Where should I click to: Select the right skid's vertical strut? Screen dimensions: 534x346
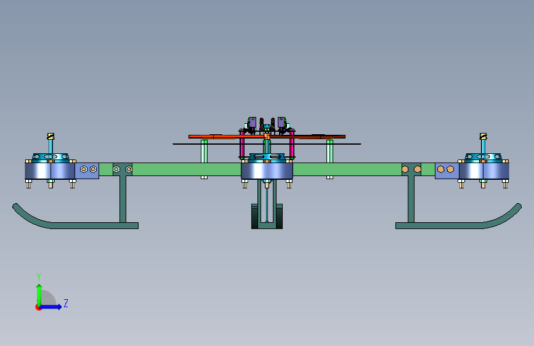[411, 199]
